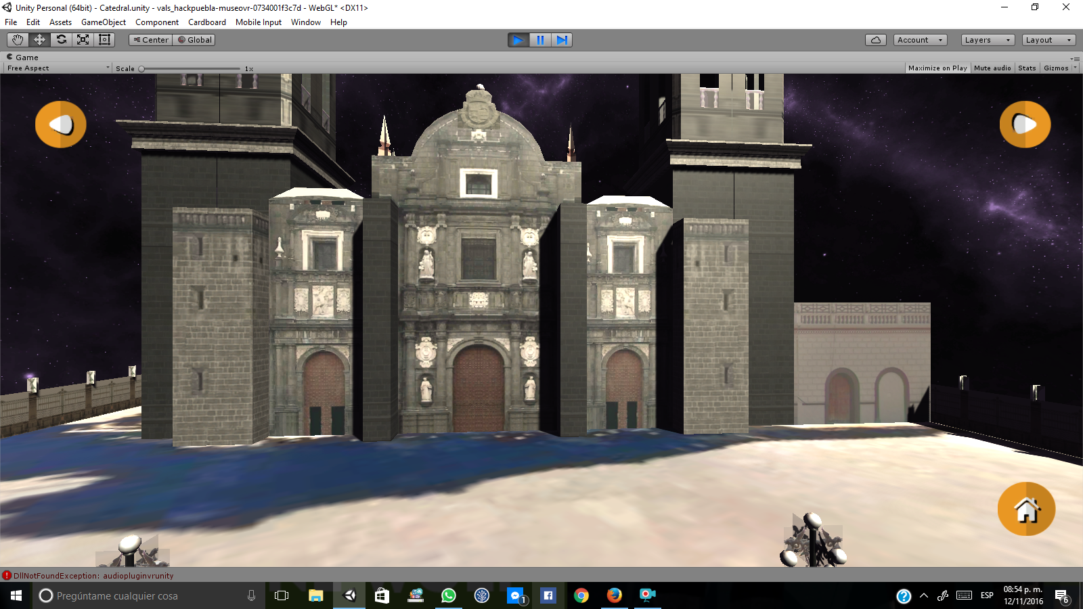Show hidden system tray icons
This screenshot has width=1083, height=609.
924,595
